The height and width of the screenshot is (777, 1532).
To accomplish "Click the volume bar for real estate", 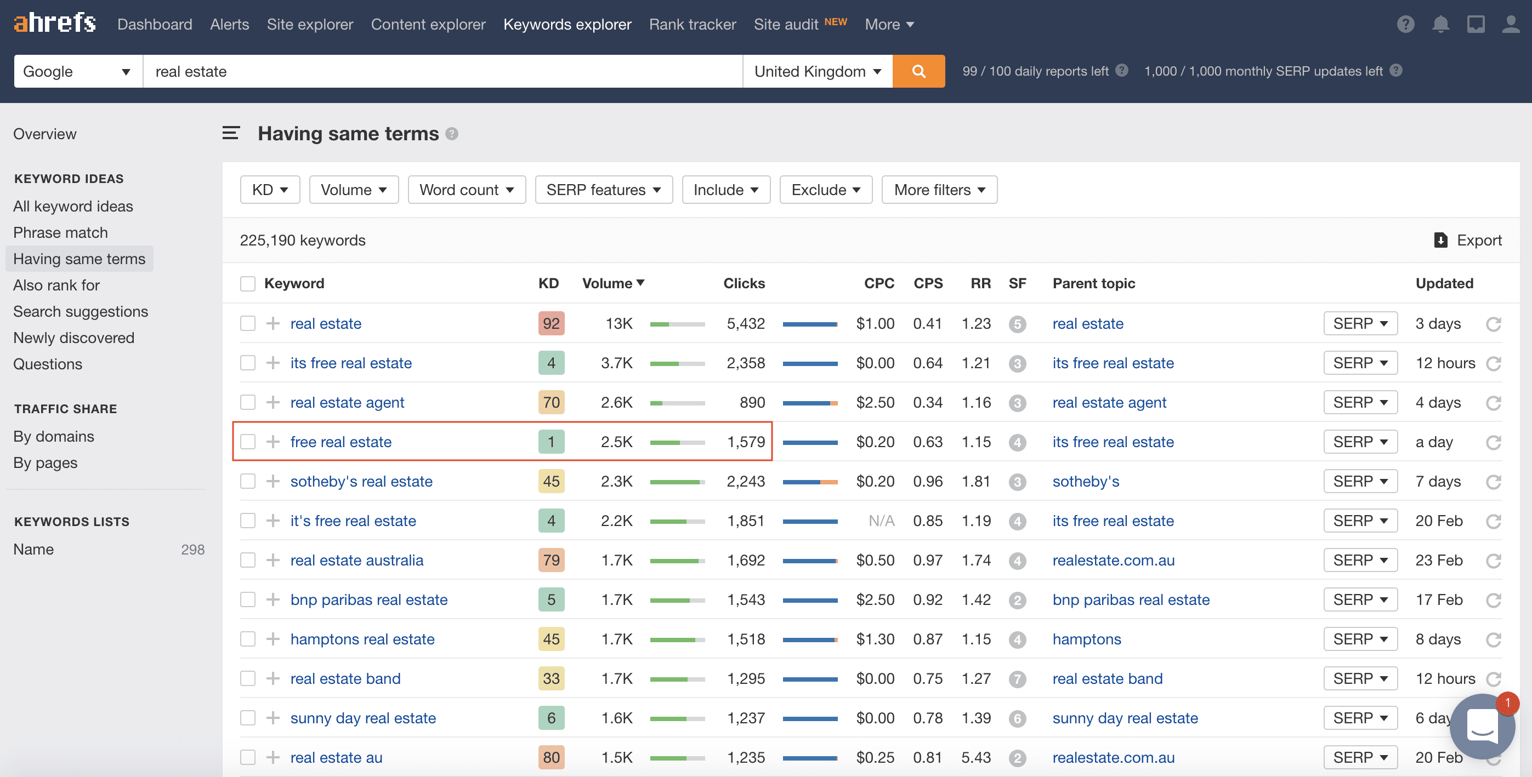I will click(x=677, y=324).
